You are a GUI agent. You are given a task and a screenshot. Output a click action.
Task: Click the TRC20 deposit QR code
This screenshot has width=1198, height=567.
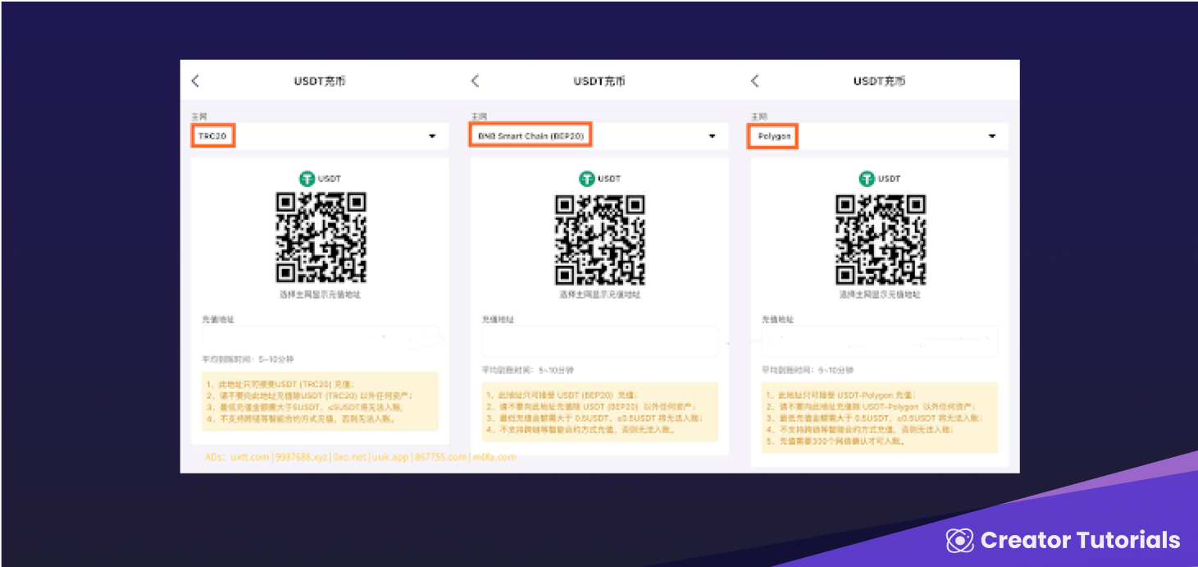click(321, 238)
